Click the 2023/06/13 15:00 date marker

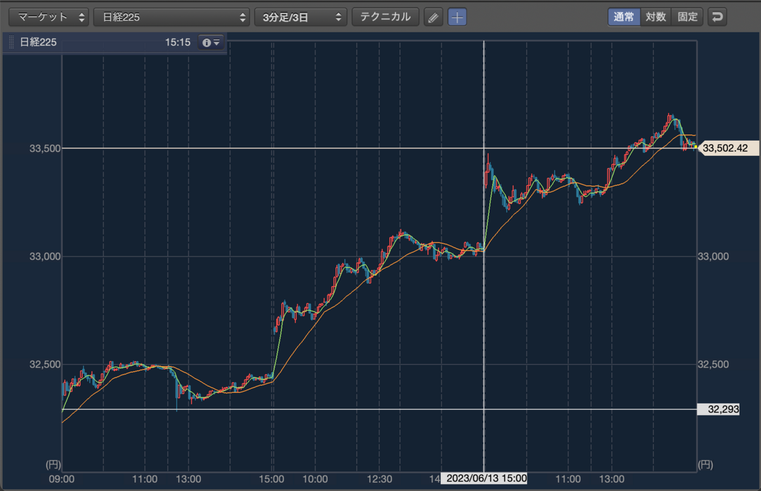click(x=485, y=478)
